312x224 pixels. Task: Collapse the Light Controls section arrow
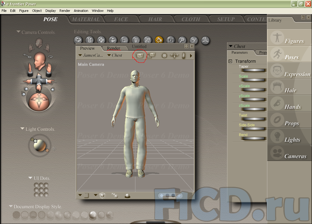[23, 129]
